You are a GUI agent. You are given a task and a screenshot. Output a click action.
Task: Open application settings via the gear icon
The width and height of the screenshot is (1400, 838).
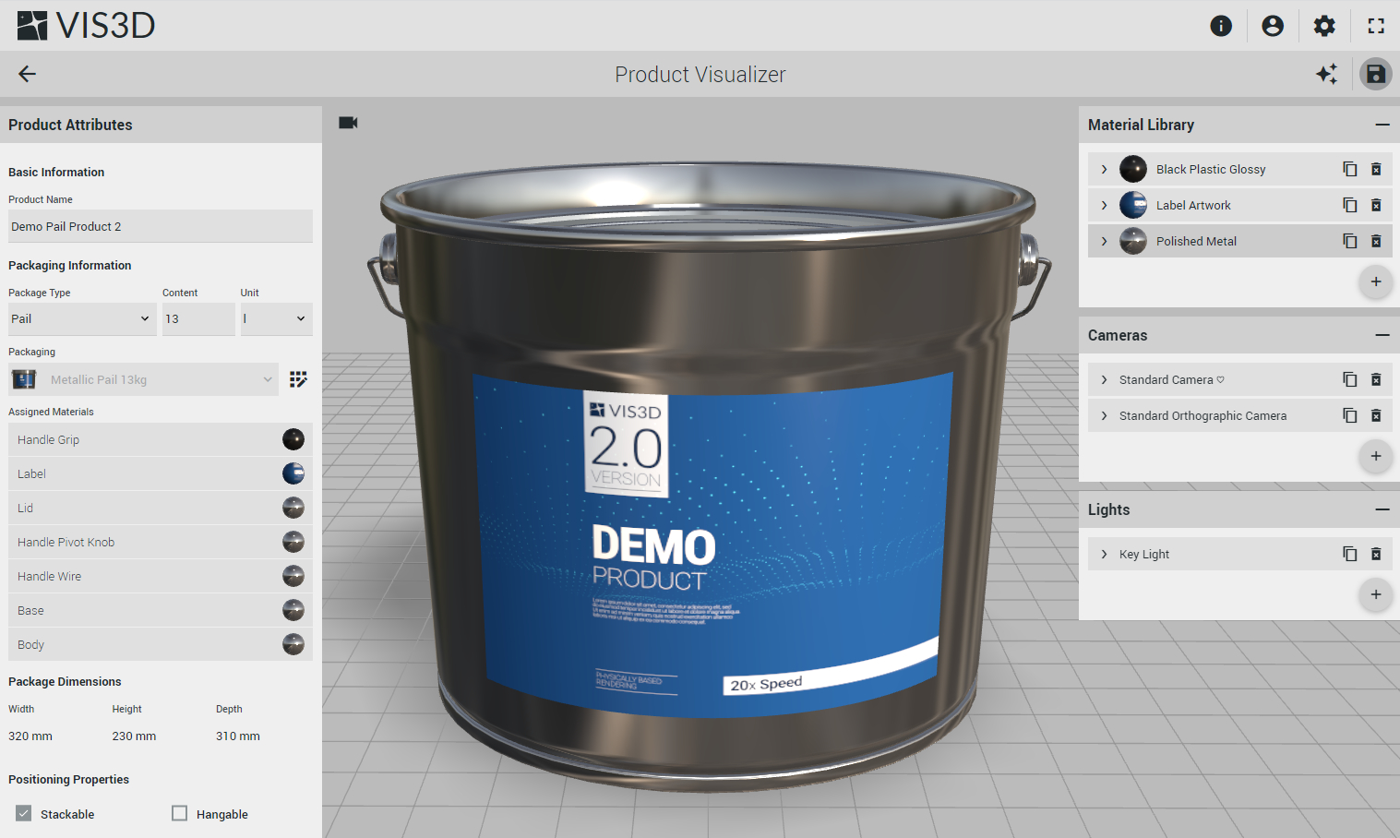point(1324,26)
